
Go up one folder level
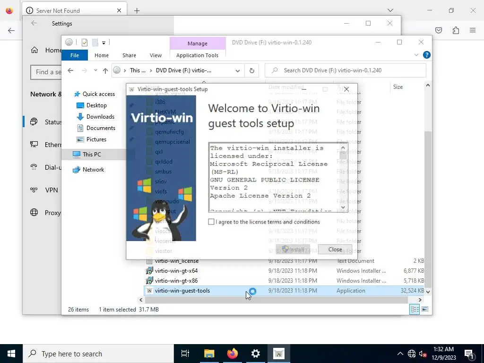105,71
